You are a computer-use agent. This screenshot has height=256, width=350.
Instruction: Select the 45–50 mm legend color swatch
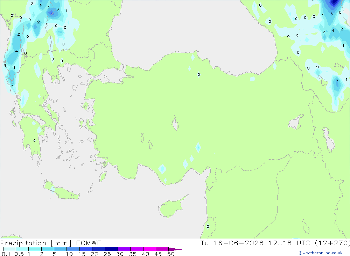(x=162, y=249)
